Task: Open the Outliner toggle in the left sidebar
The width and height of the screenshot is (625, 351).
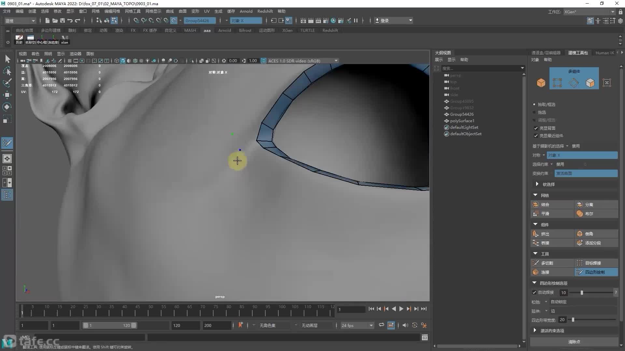Action: click(7, 195)
